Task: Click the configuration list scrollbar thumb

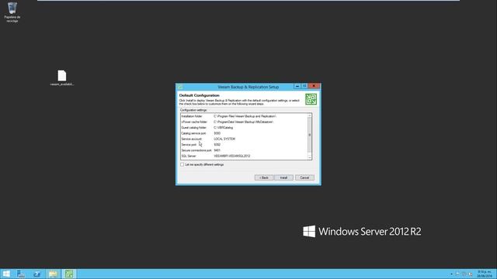Action: 310,135
